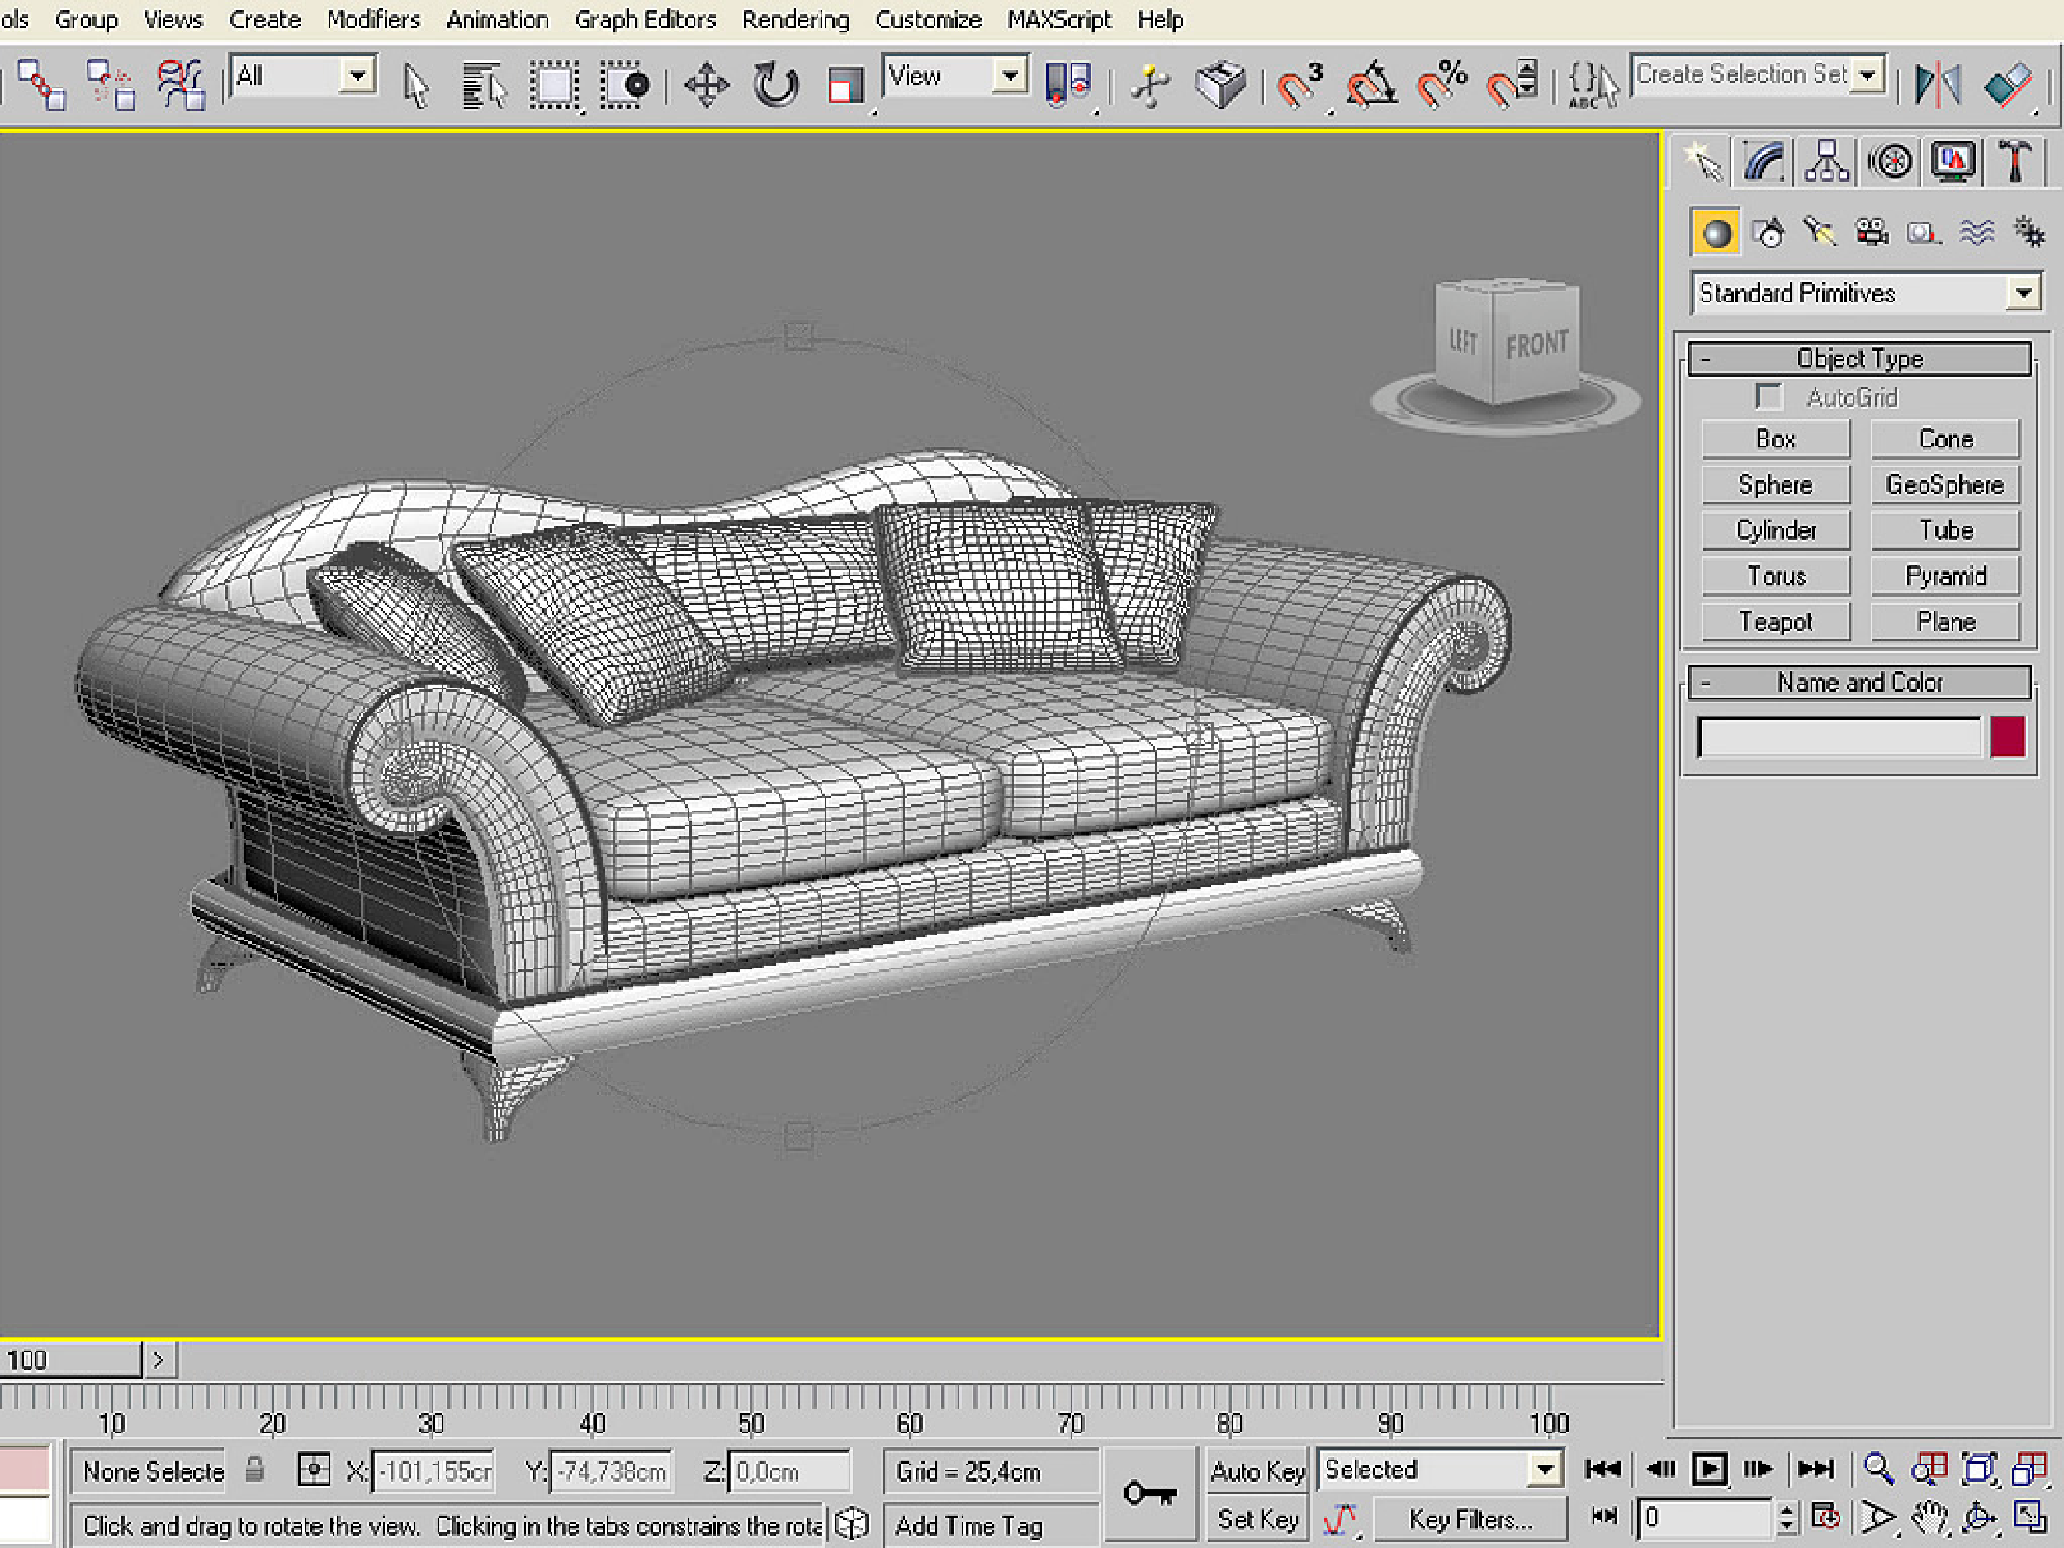Open the Rendering menu
This screenshot has height=1548, width=2064.
pyautogui.click(x=795, y=20)
